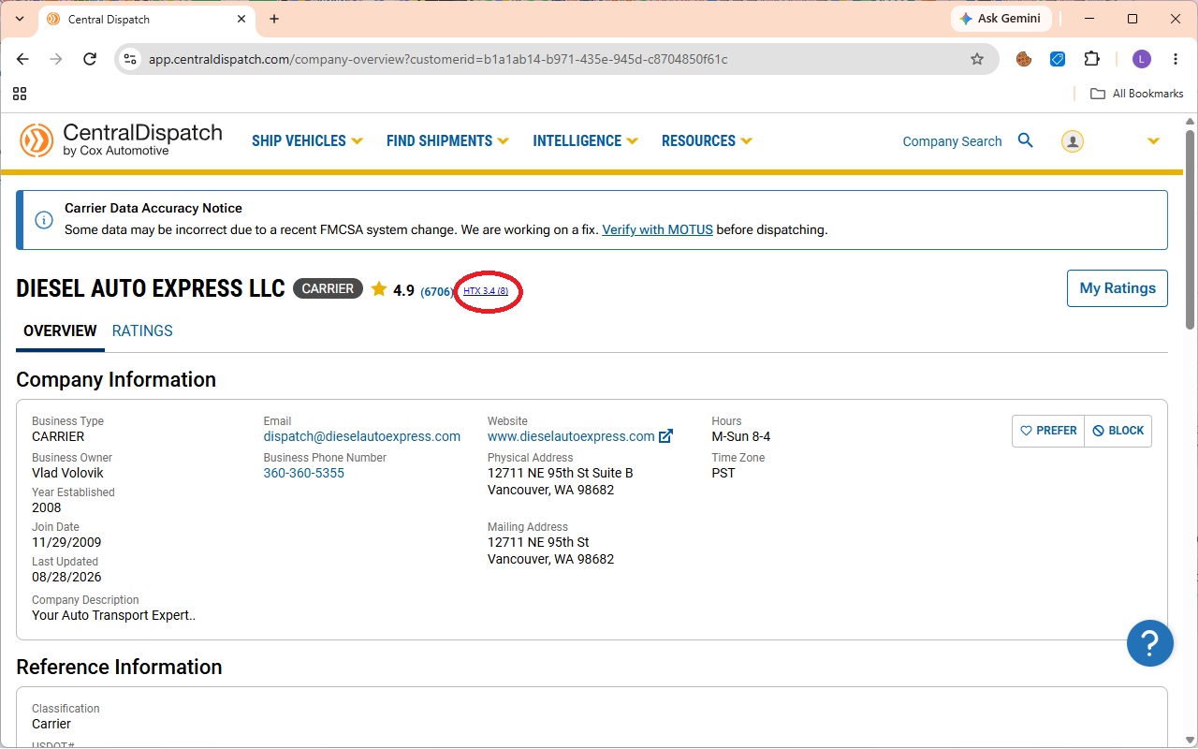Click the My Ratings button
The height and width of the screenshot is (749, 1198).
coord(1118,288)
